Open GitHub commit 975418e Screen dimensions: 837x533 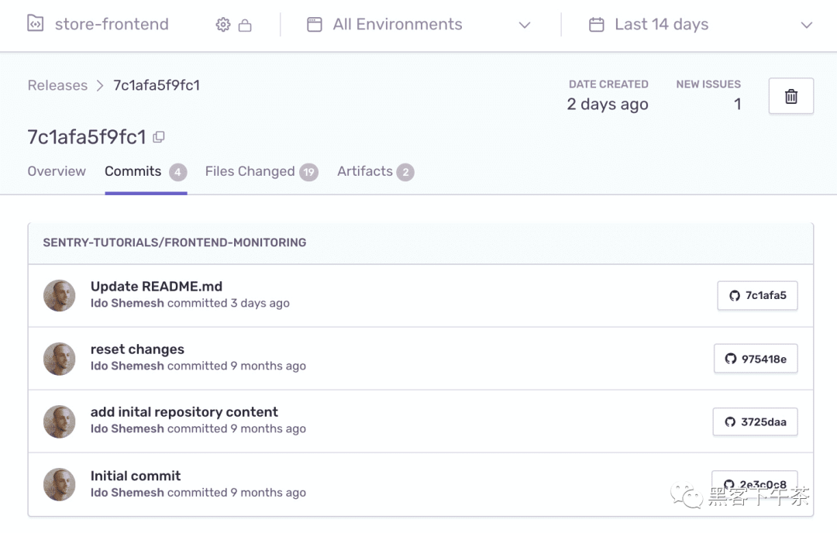756,359
